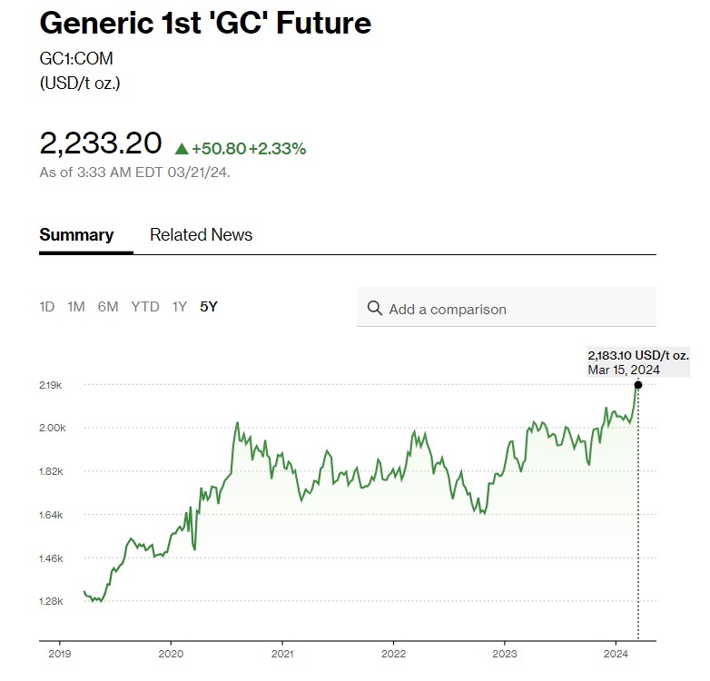Click the magnifying glass search icon

(374, 308)
